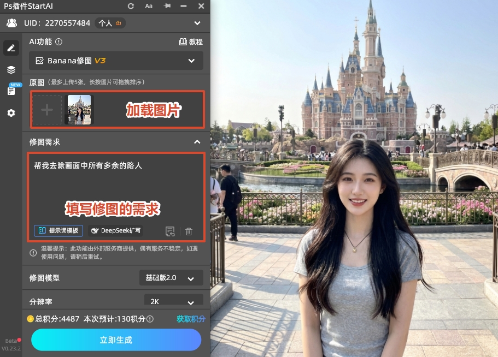The image size is (498, 357).
Task: Collapse the 修图需求 section
Action: (x=197, y=142)
